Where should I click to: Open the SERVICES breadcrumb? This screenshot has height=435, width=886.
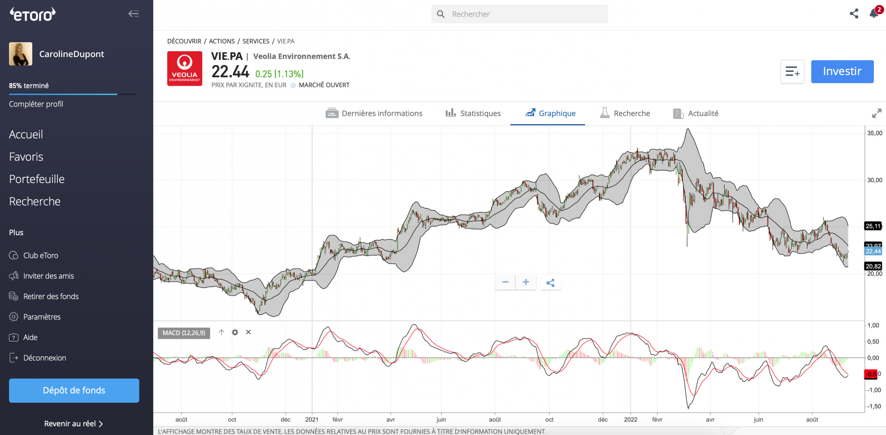coord(256,41)
